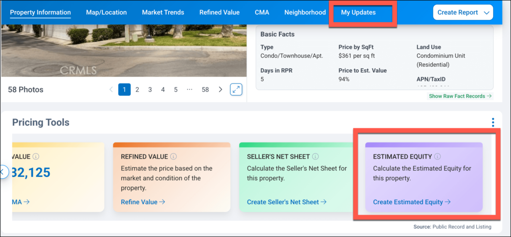Go to next photo page arrow

pyautogui.click(x=221, y=90)
